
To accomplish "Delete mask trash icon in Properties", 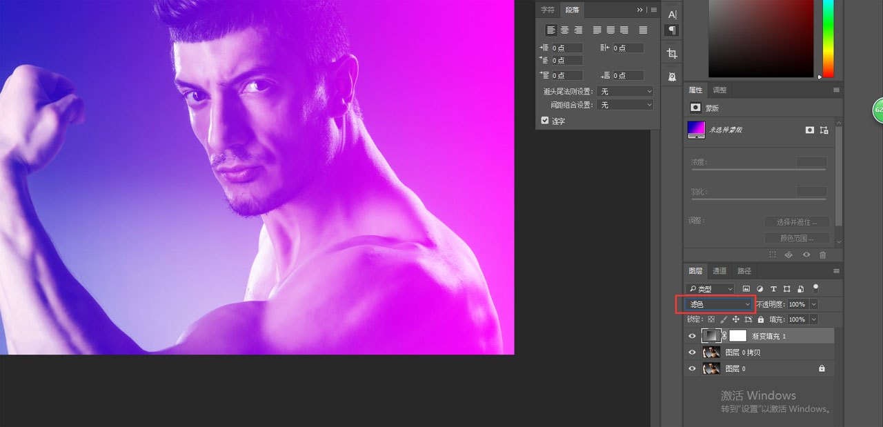I will (822, 255).
